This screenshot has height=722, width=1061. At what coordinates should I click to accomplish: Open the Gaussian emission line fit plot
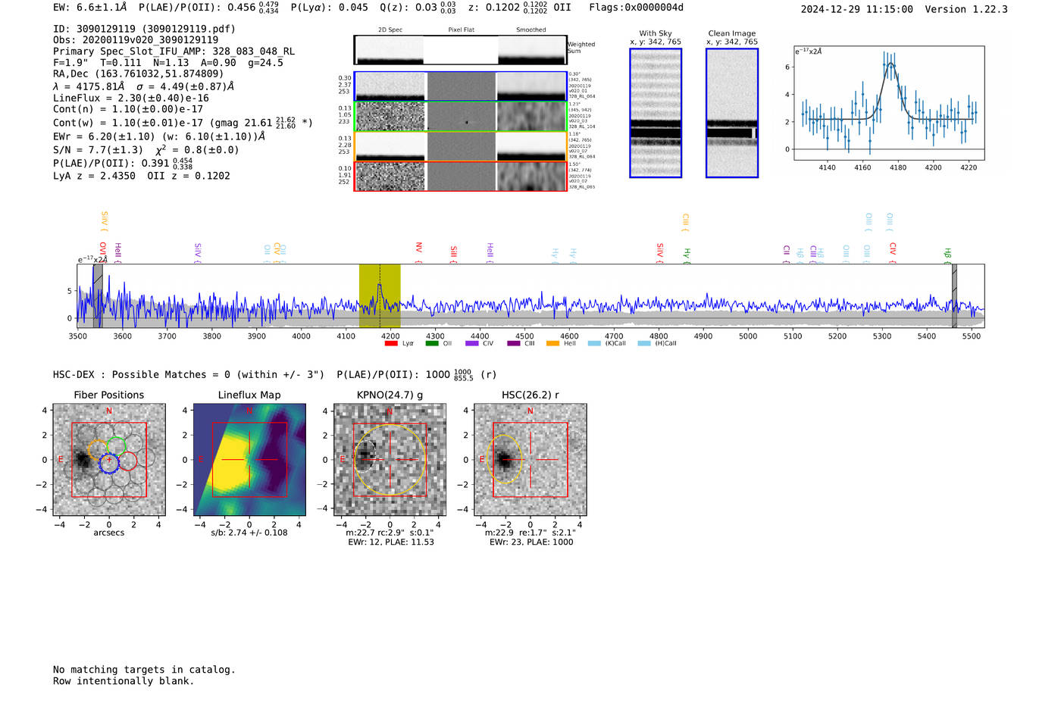click(x=888, y=104)
